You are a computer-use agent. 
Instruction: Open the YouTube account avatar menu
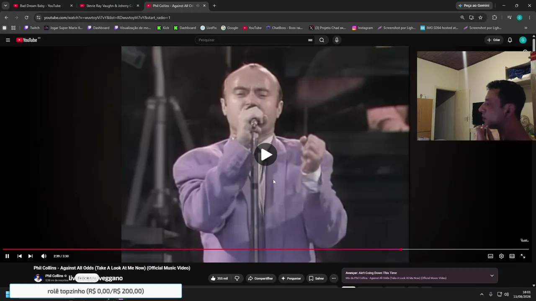click(523, 40)
